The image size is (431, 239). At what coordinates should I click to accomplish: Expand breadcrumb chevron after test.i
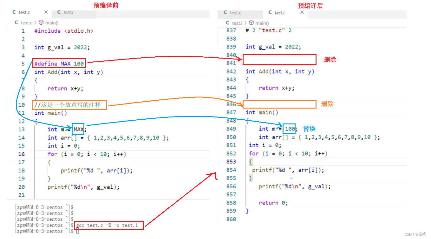tap(246, 23)
